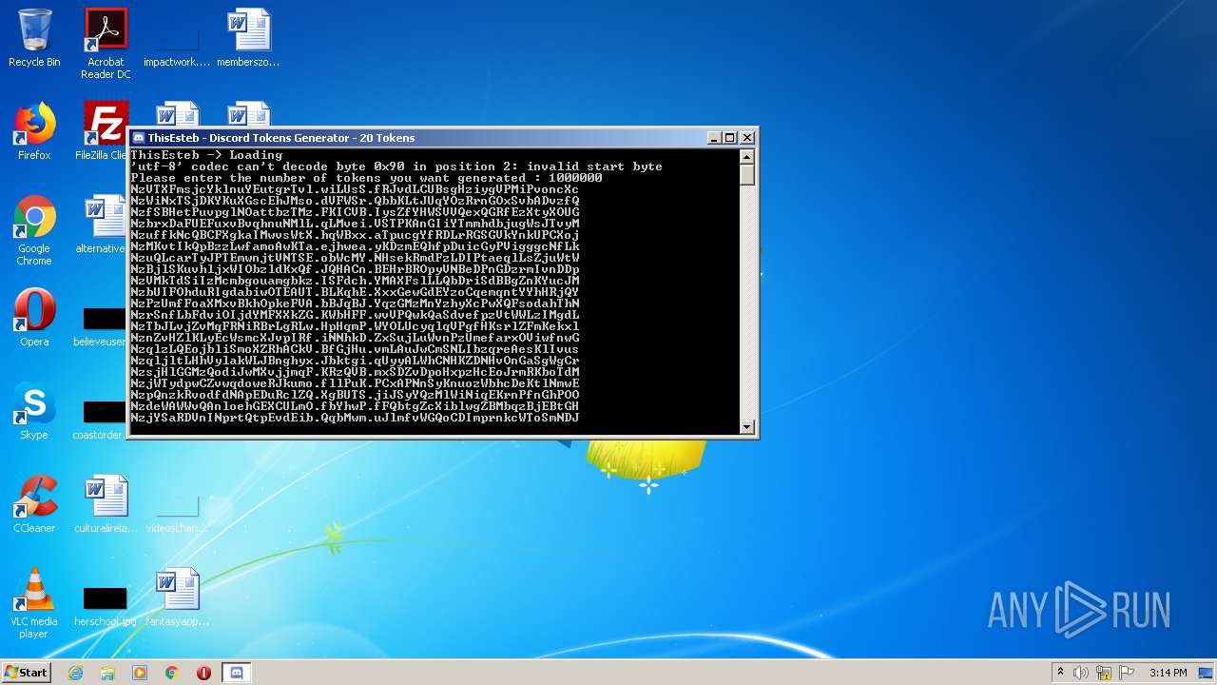
Task: Open Acrobat Reader DC desktop shortcut
Action: click(x=106, y=44)
